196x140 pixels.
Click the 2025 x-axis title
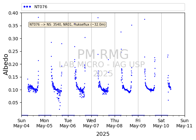(x=103, y=134)
